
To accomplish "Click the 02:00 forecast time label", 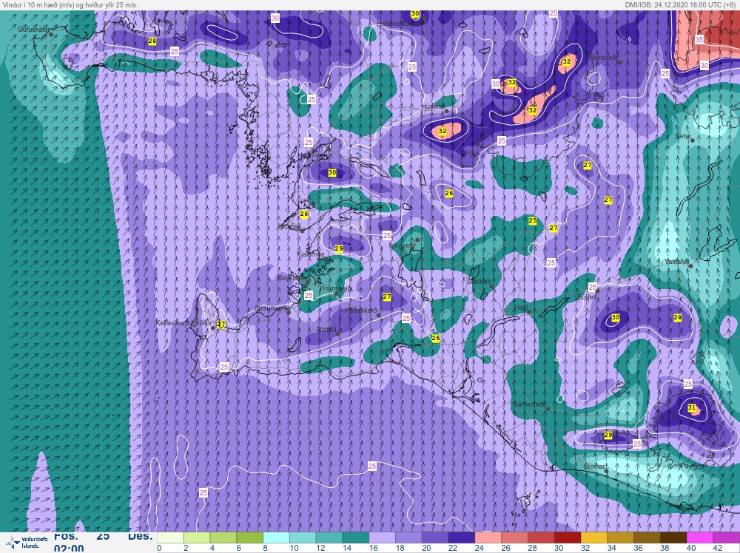I will (69, 549).
